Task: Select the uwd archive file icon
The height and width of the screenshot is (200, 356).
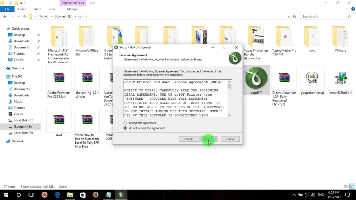Action: pos(59,120)
